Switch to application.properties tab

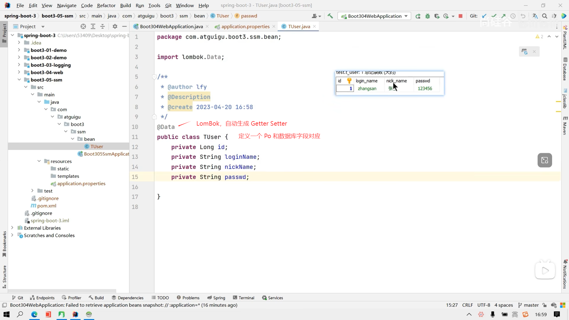coord(245,26)
